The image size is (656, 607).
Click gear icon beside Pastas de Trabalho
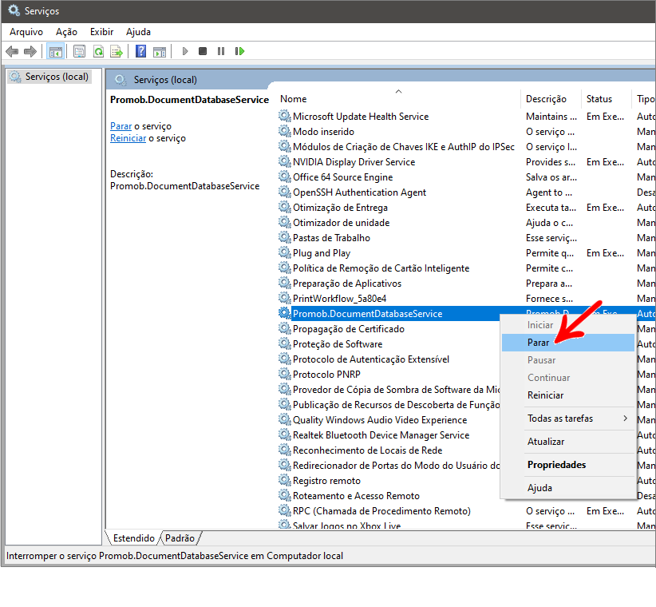(x=284, y=238)
